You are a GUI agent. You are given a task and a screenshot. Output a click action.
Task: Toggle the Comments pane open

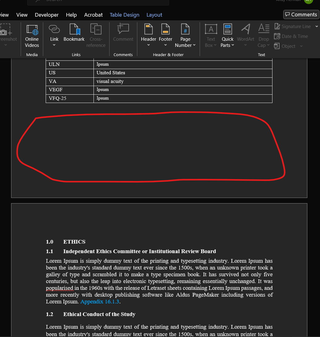[301, 14]
